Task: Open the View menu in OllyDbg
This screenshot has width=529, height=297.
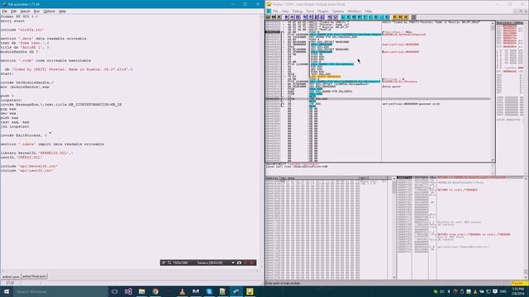Action: (285, 12)
